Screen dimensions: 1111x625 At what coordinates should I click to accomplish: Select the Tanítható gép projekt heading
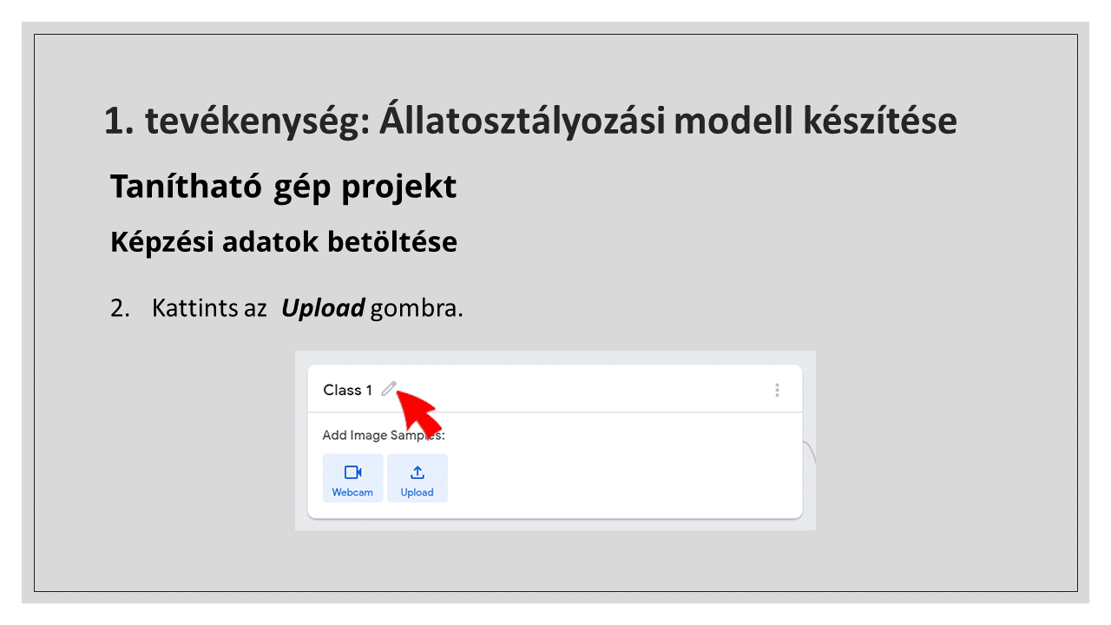click(283, 187)
